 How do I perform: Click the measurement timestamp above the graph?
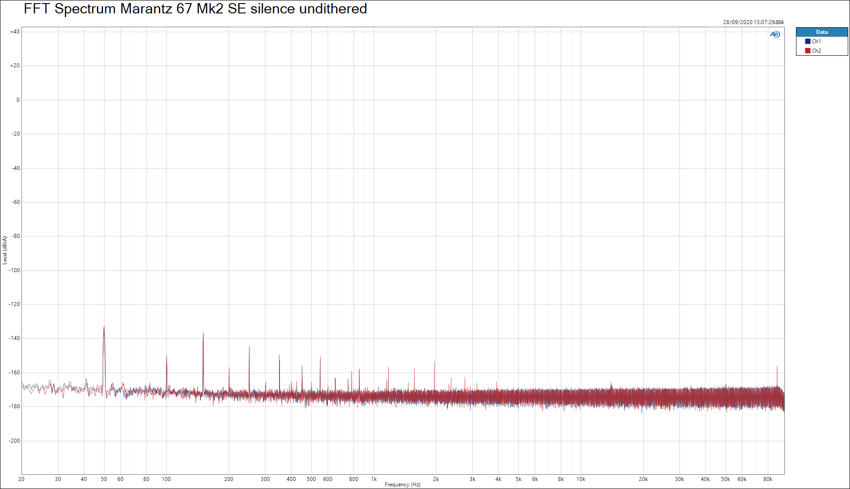pyautogui.click(x=753, y=22)
